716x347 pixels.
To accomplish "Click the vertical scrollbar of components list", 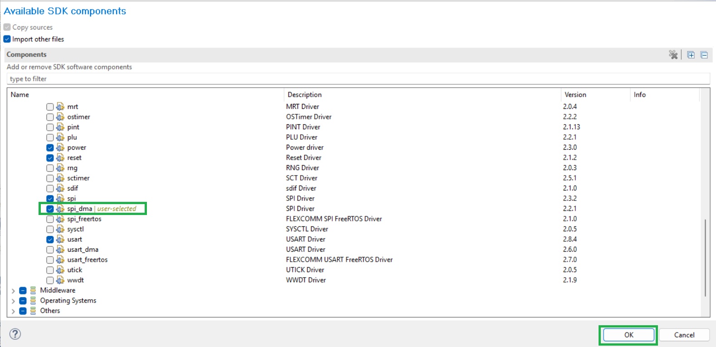I will [x=705, y=258].
